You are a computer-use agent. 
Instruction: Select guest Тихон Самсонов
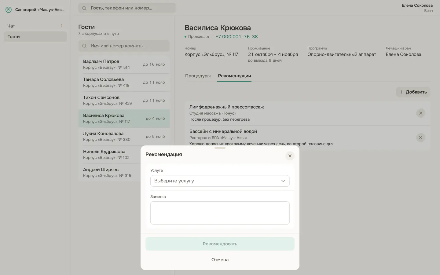pyautogui.click(x=124, y=101)
